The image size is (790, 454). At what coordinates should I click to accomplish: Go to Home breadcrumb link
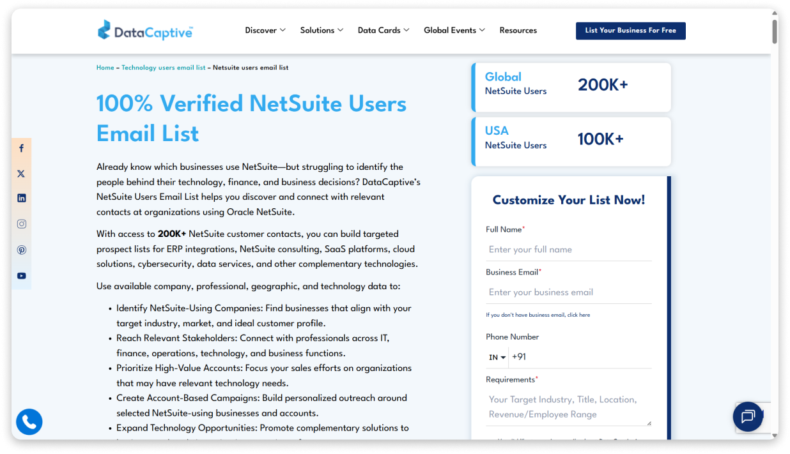(105, 68)
